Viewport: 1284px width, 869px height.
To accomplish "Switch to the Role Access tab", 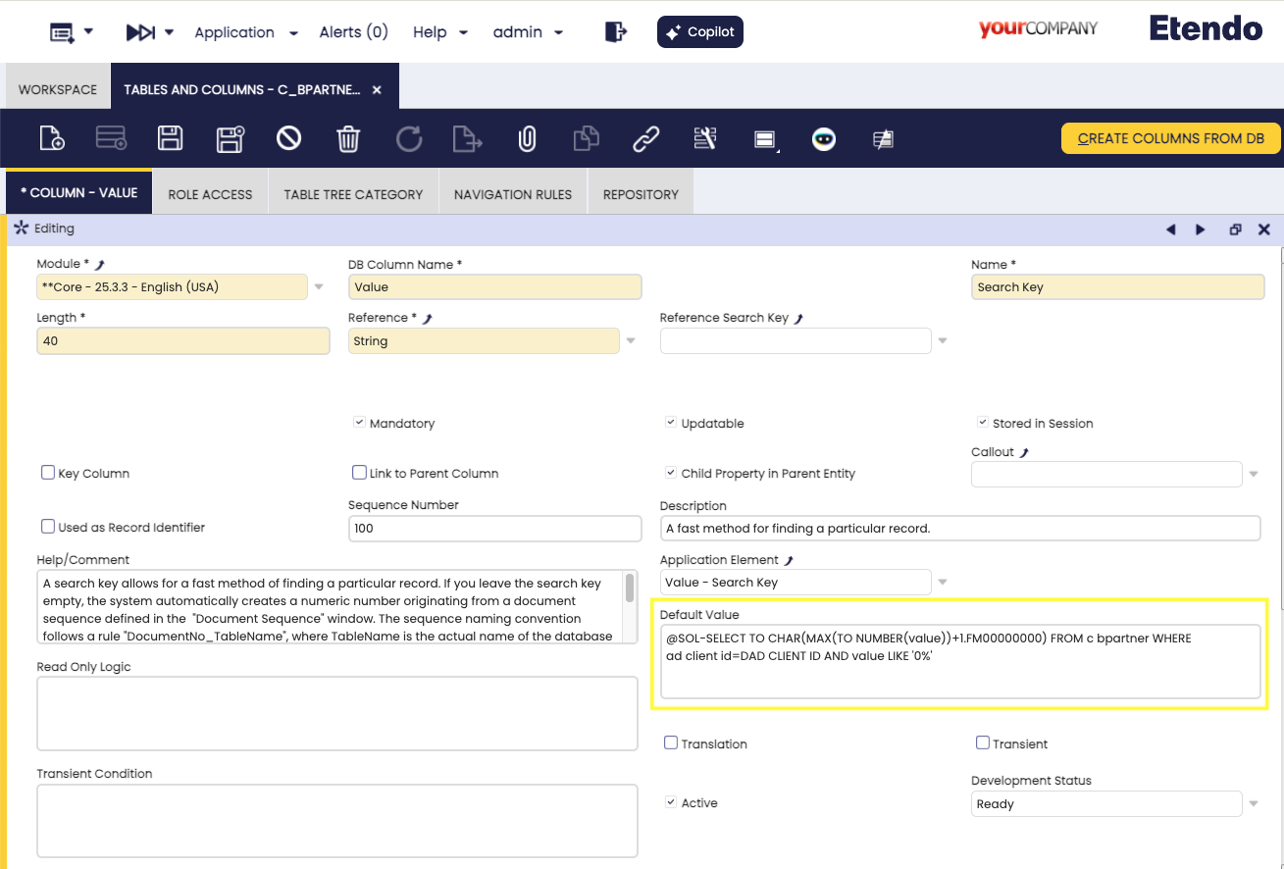I will tap(210, 194).
